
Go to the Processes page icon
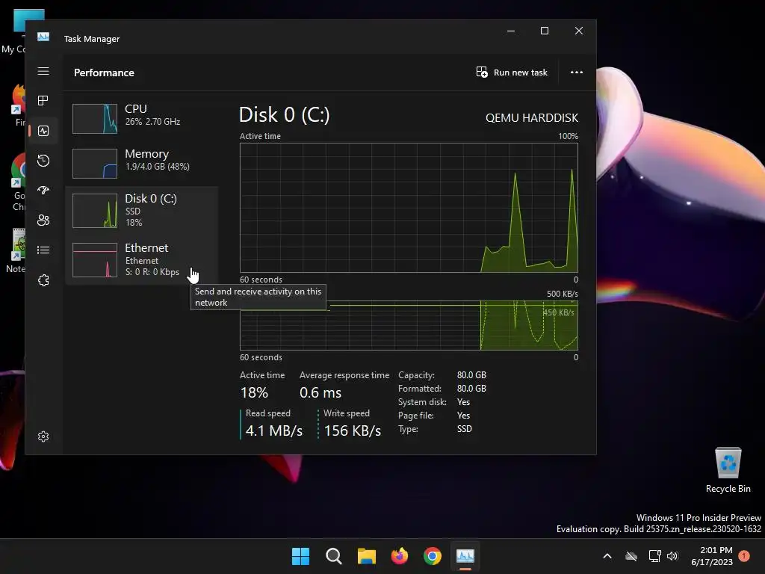point(43,101)
